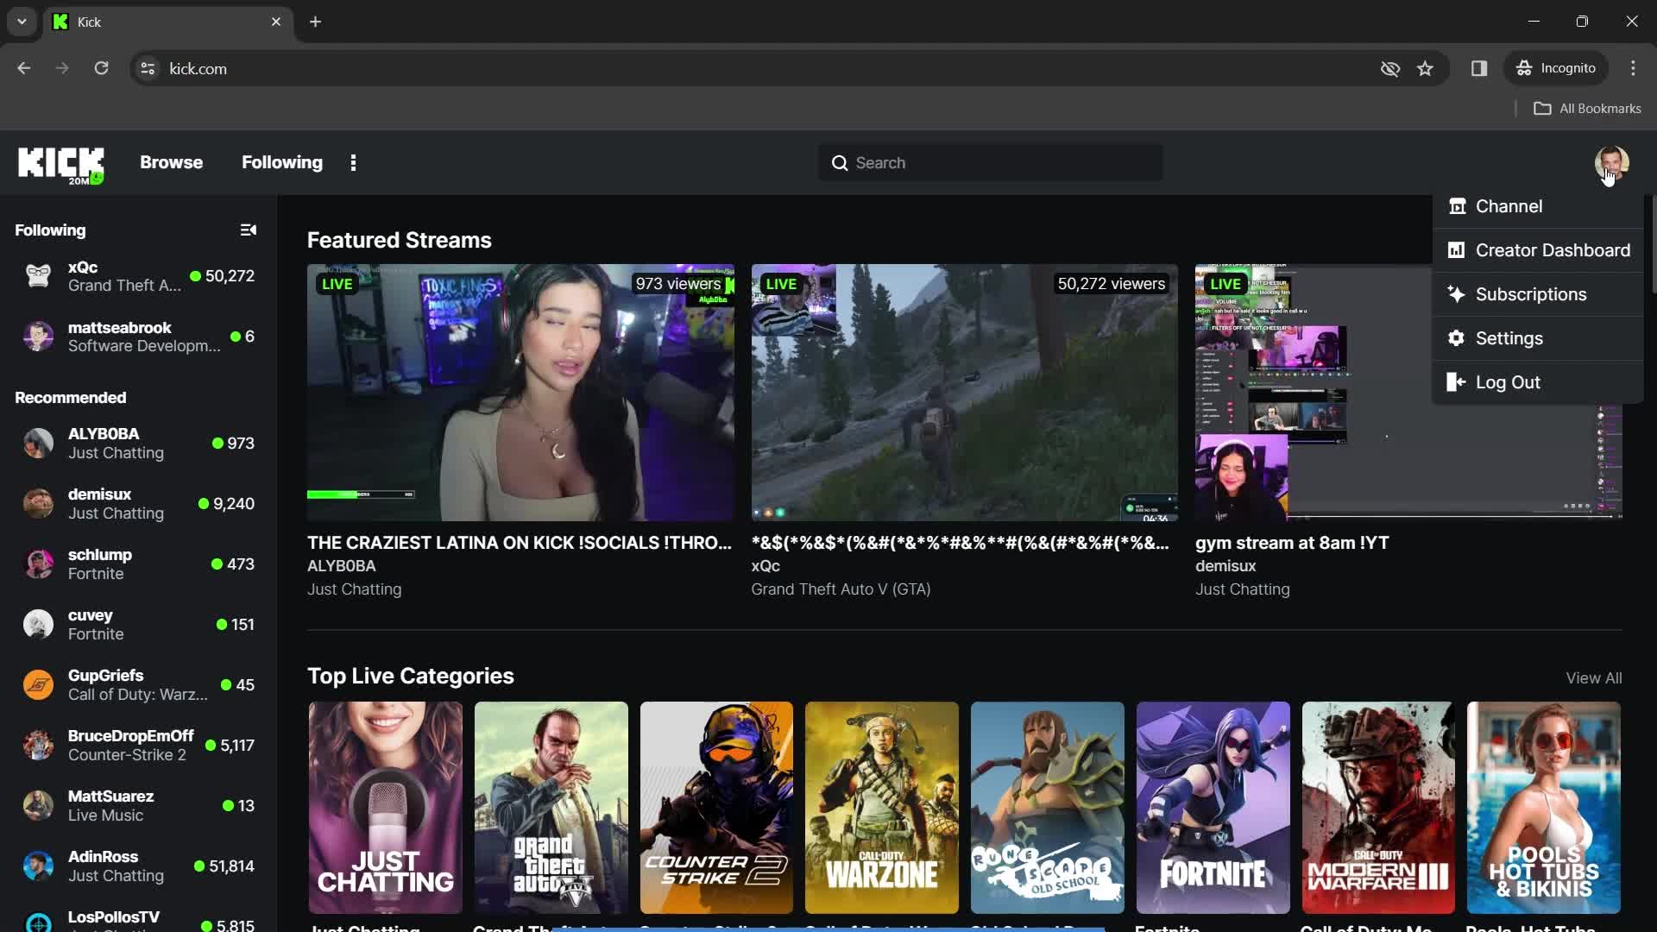The width and height of the screenshot is (1657, 932).
Task: Close the Kick browser tab
Action: 276,22
